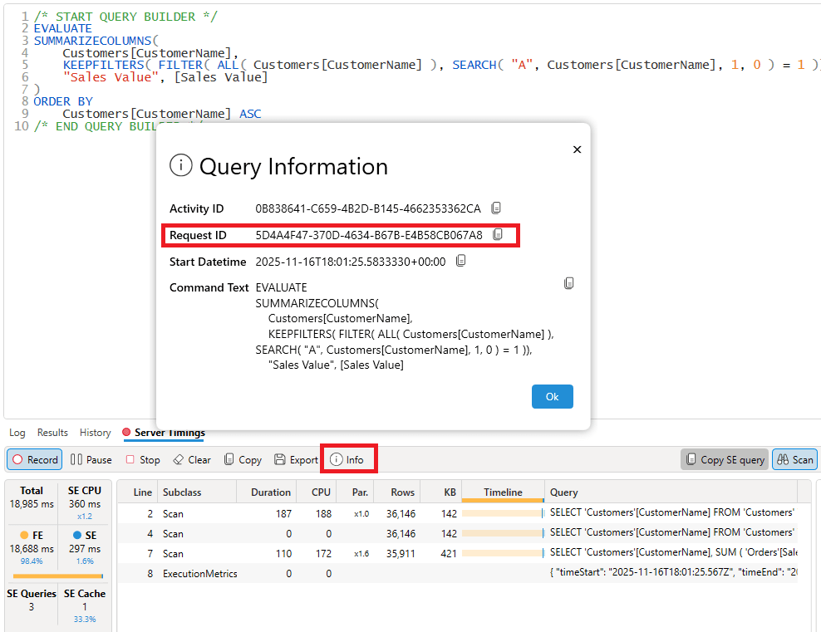The height and width of the screenshot is (632, 821).
Task: Toggle the Copy SE query button
Action: point(724,459)
